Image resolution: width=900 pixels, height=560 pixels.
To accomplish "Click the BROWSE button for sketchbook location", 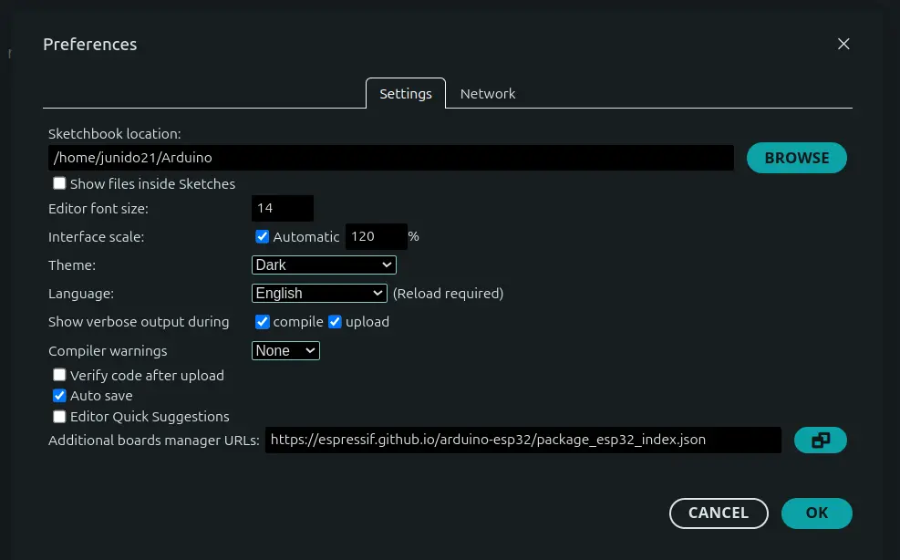I will [x=796, y=157].
